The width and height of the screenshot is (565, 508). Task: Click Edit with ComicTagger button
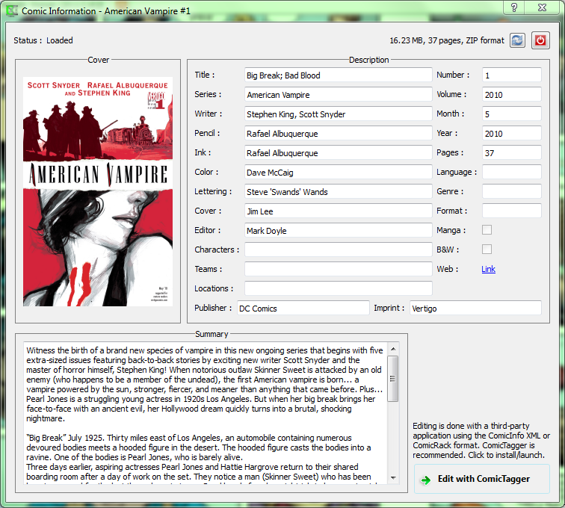pos(482,479)
